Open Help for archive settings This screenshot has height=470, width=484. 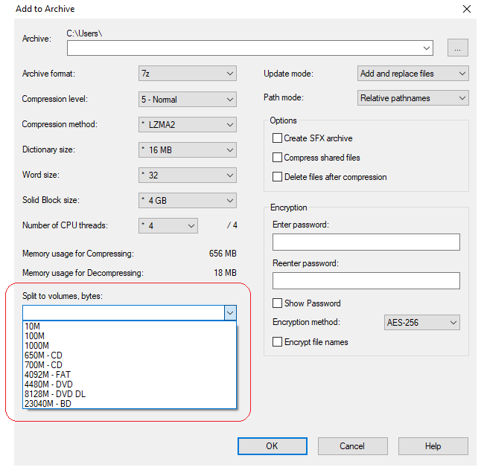pyautogui.click(x=433, y=446)
